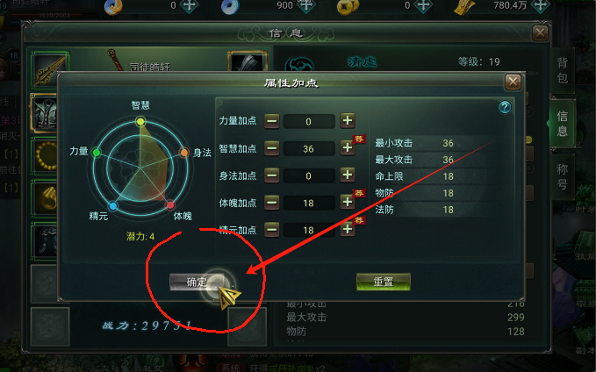
Task: Increase 力量加点 with plus button
Action: tap(348, 121)
